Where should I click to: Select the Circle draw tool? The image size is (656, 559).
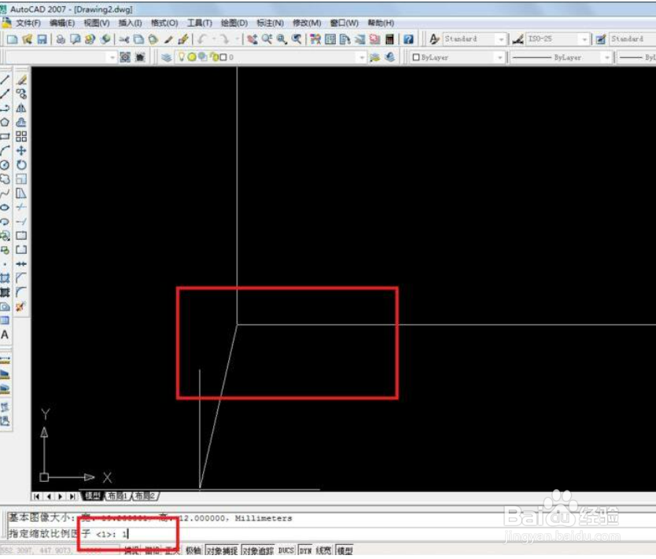5,165
